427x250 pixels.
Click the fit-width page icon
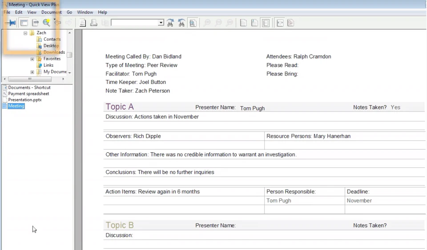click(x=280, y=23)
